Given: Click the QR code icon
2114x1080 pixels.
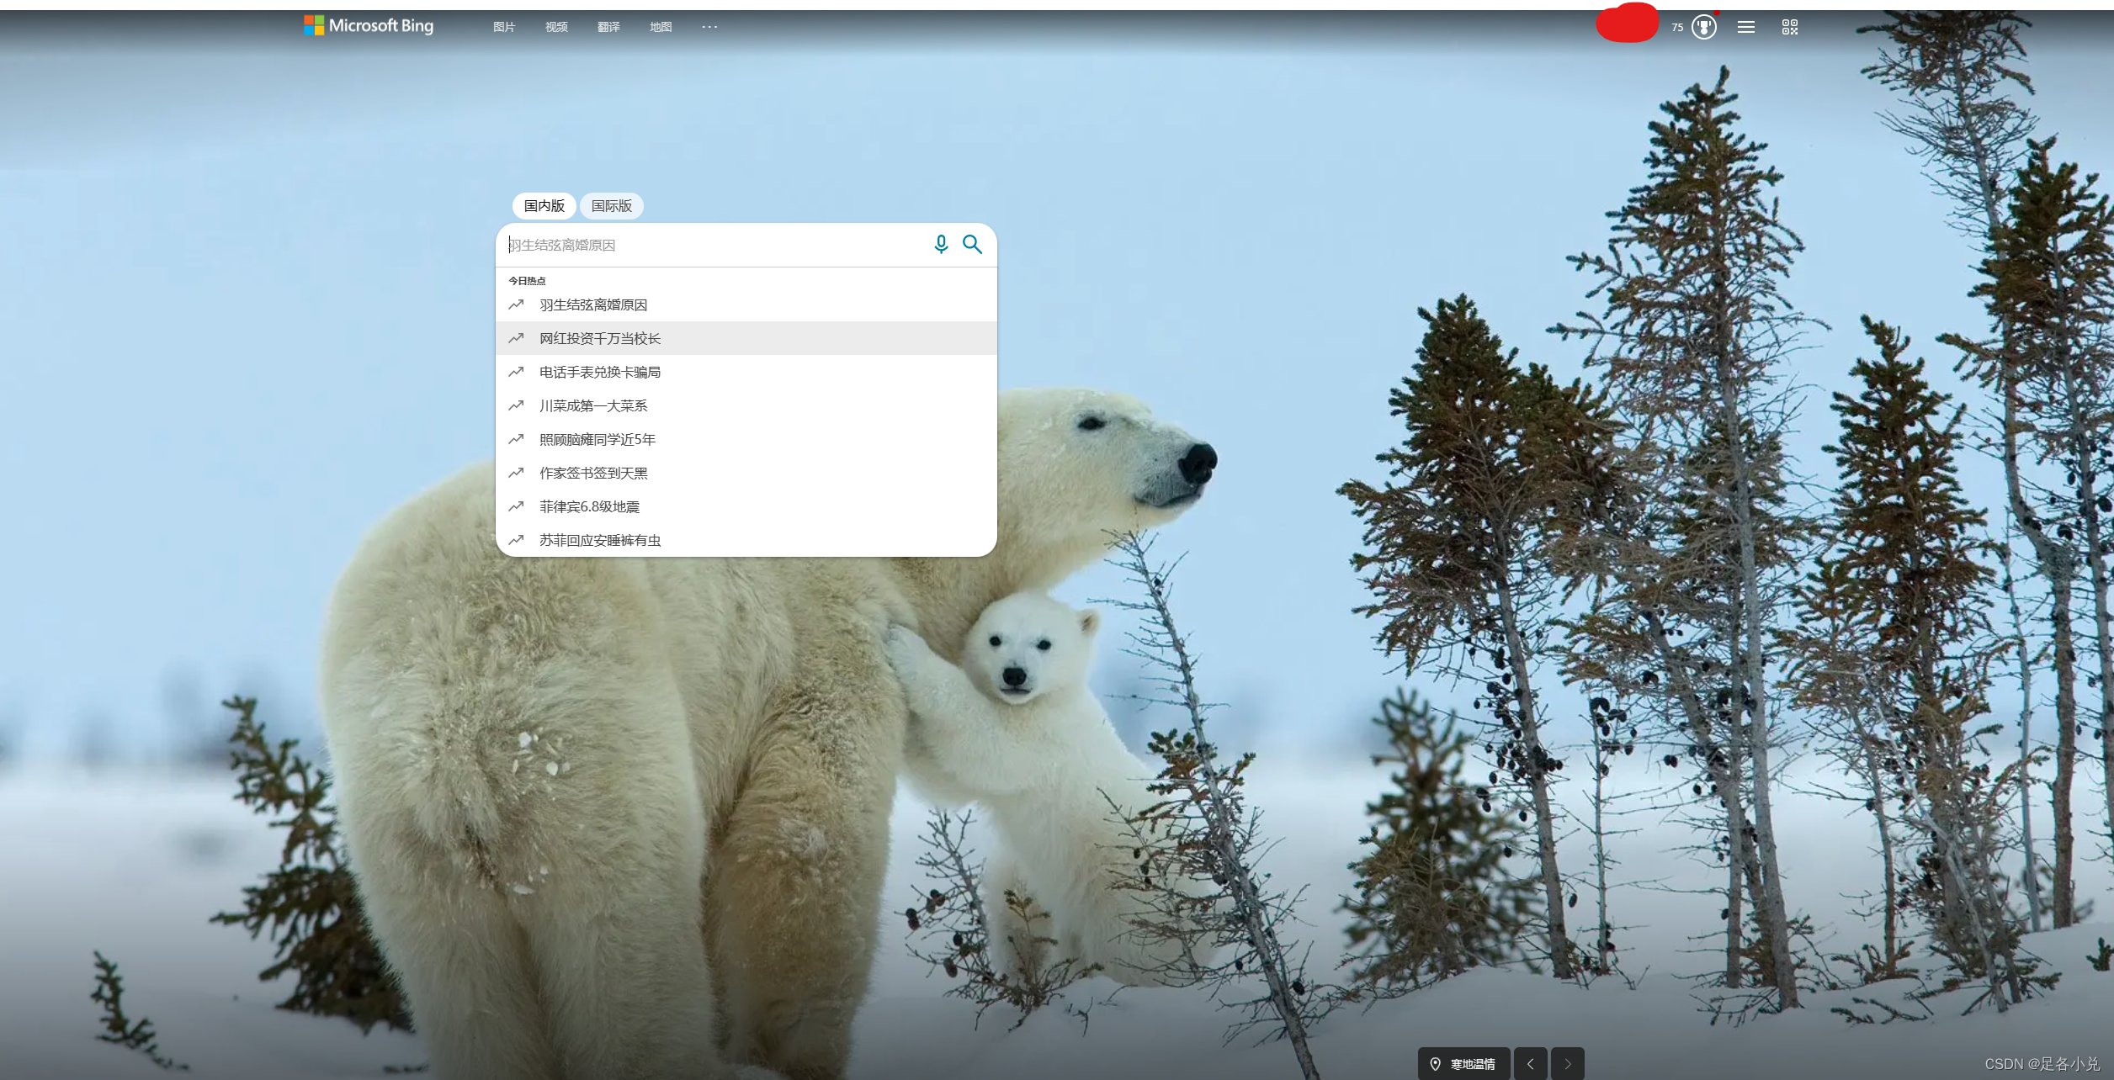Looking at the screenshot, I should click(x=1790, y=27).
